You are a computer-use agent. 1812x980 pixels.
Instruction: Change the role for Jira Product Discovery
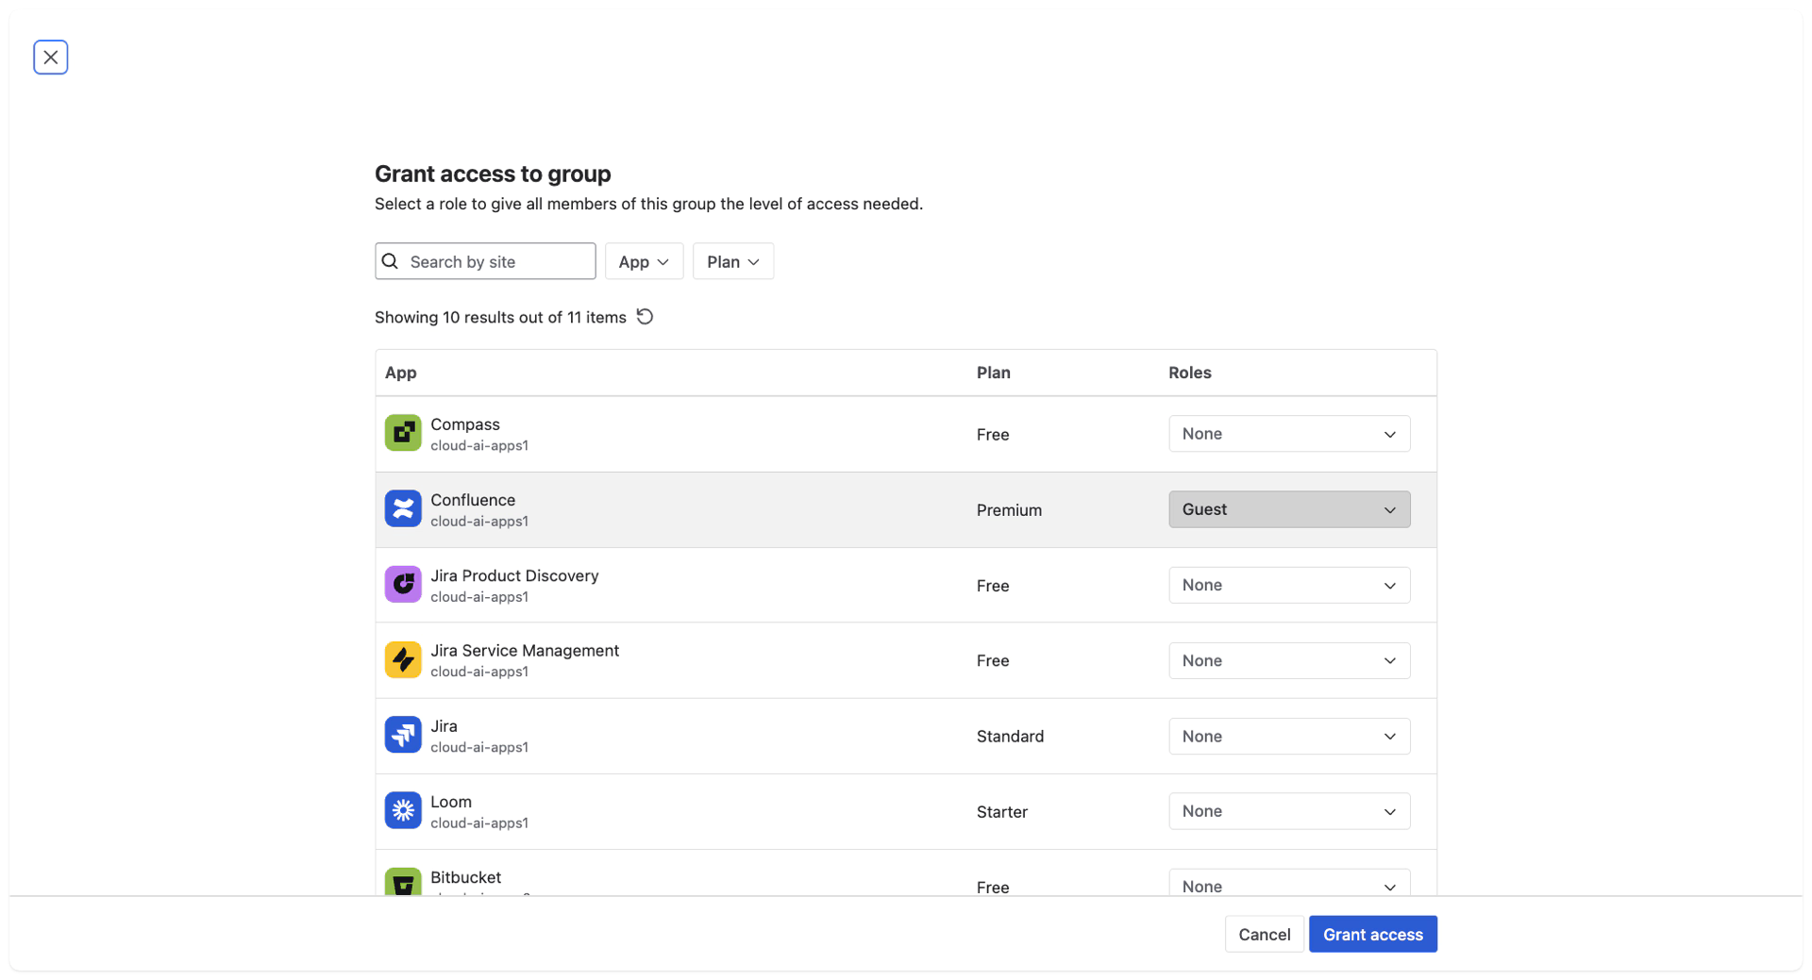(x=1289, y=585)
